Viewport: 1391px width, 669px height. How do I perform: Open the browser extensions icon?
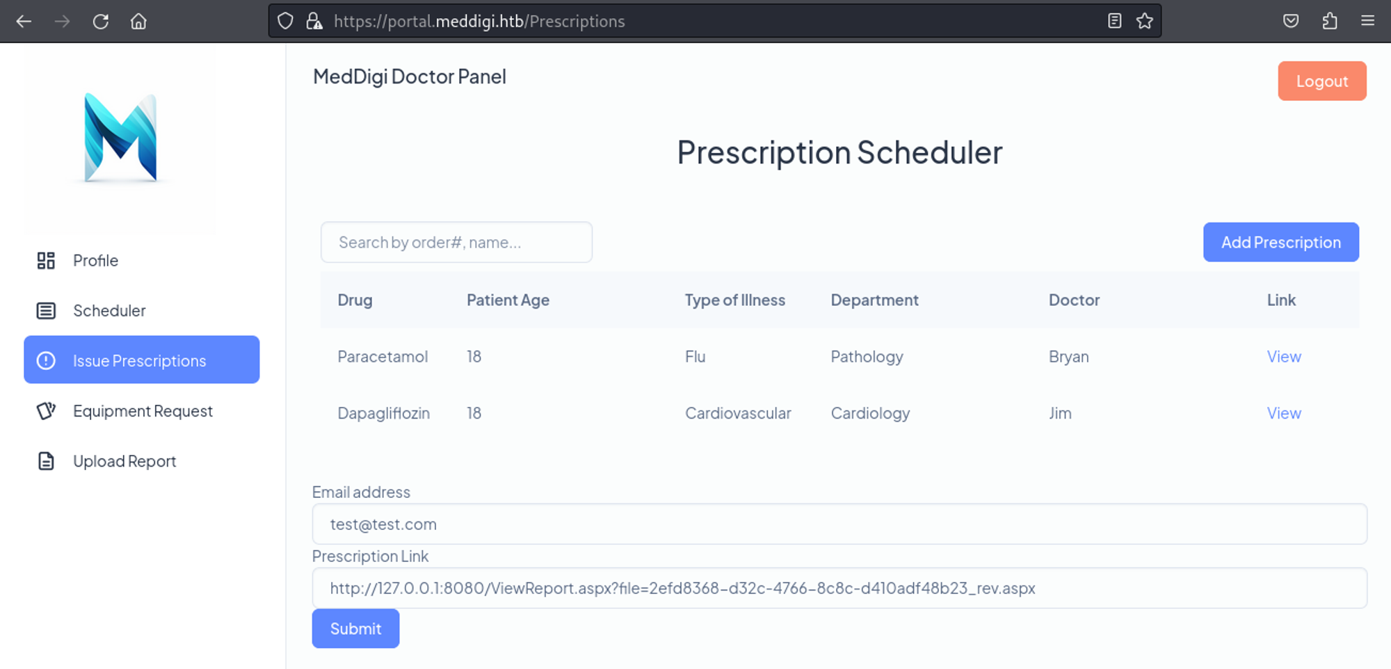1330,22
